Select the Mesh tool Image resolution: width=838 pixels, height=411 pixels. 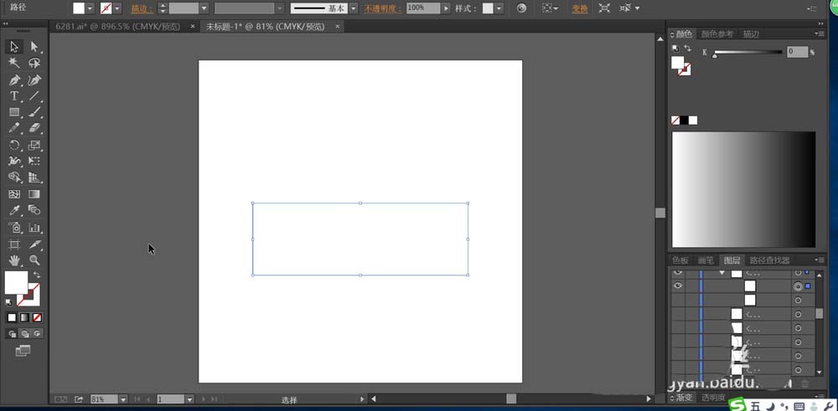[14, 193]
